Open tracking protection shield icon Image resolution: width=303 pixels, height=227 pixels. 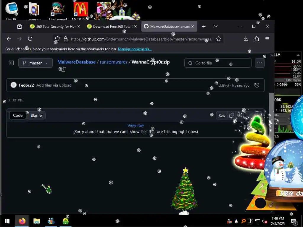57,39
